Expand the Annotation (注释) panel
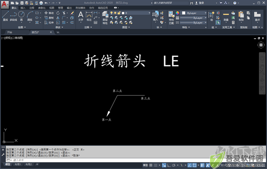Viewport: 267px width, 169px height. (x=88, y=27)
